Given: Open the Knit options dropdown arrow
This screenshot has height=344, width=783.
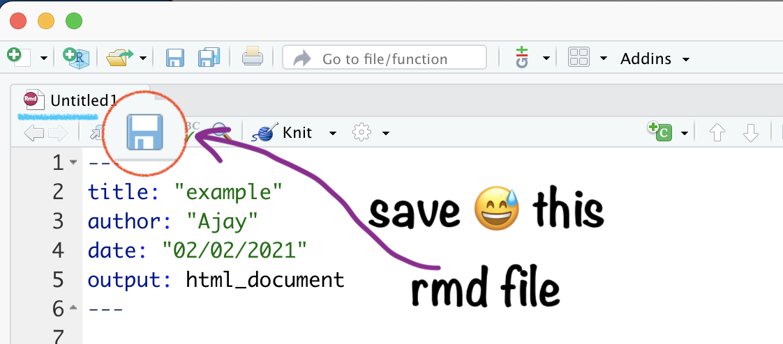Looking at the screenshot, I should pos(333,133).
